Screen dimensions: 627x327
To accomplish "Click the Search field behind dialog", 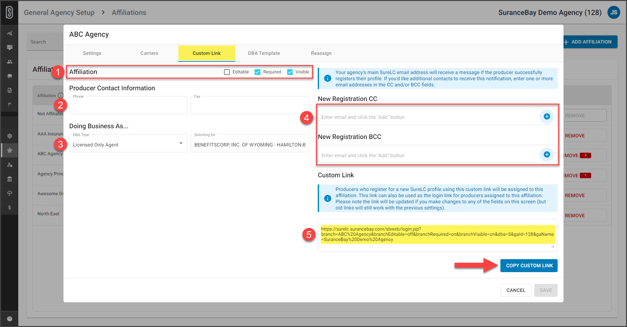I will click(46, 42).
